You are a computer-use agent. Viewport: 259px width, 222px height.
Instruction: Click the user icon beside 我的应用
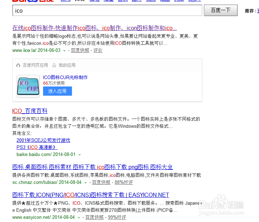pos(54,65)
